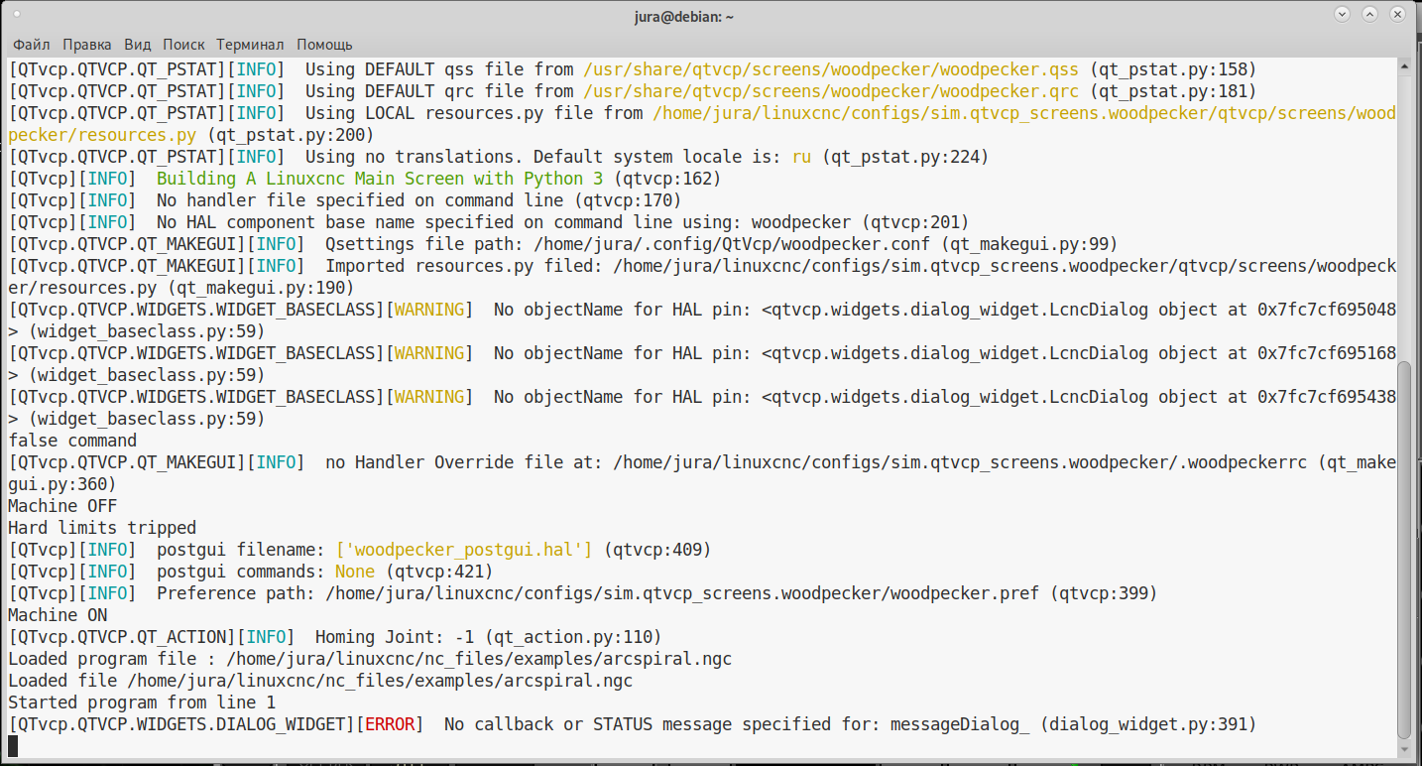Viewport: 1422px width, 766px height.
Task: Click the 'false command' line
Action: pyautogui.click(x=72, y=441)
